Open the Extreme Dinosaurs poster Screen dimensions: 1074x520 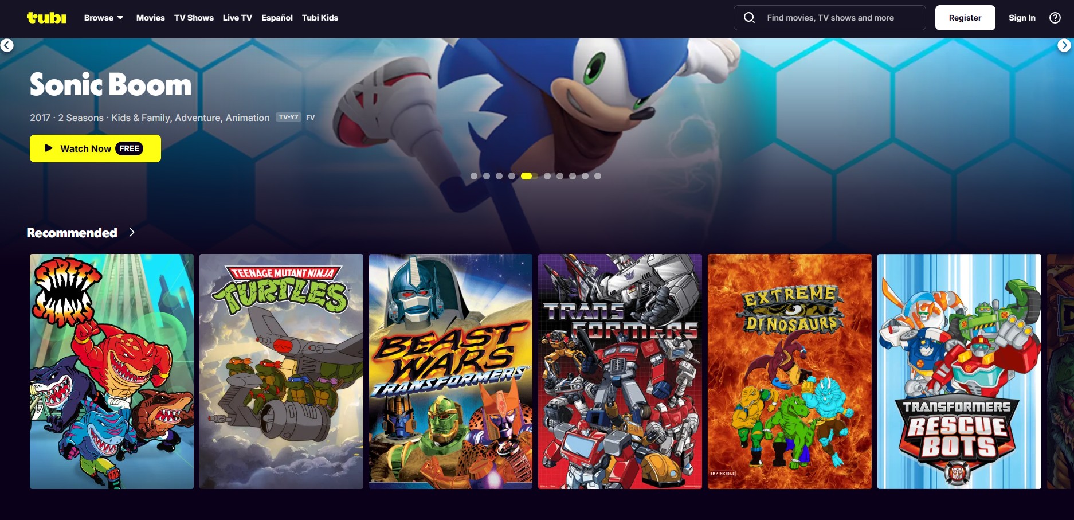pos(790,372)
